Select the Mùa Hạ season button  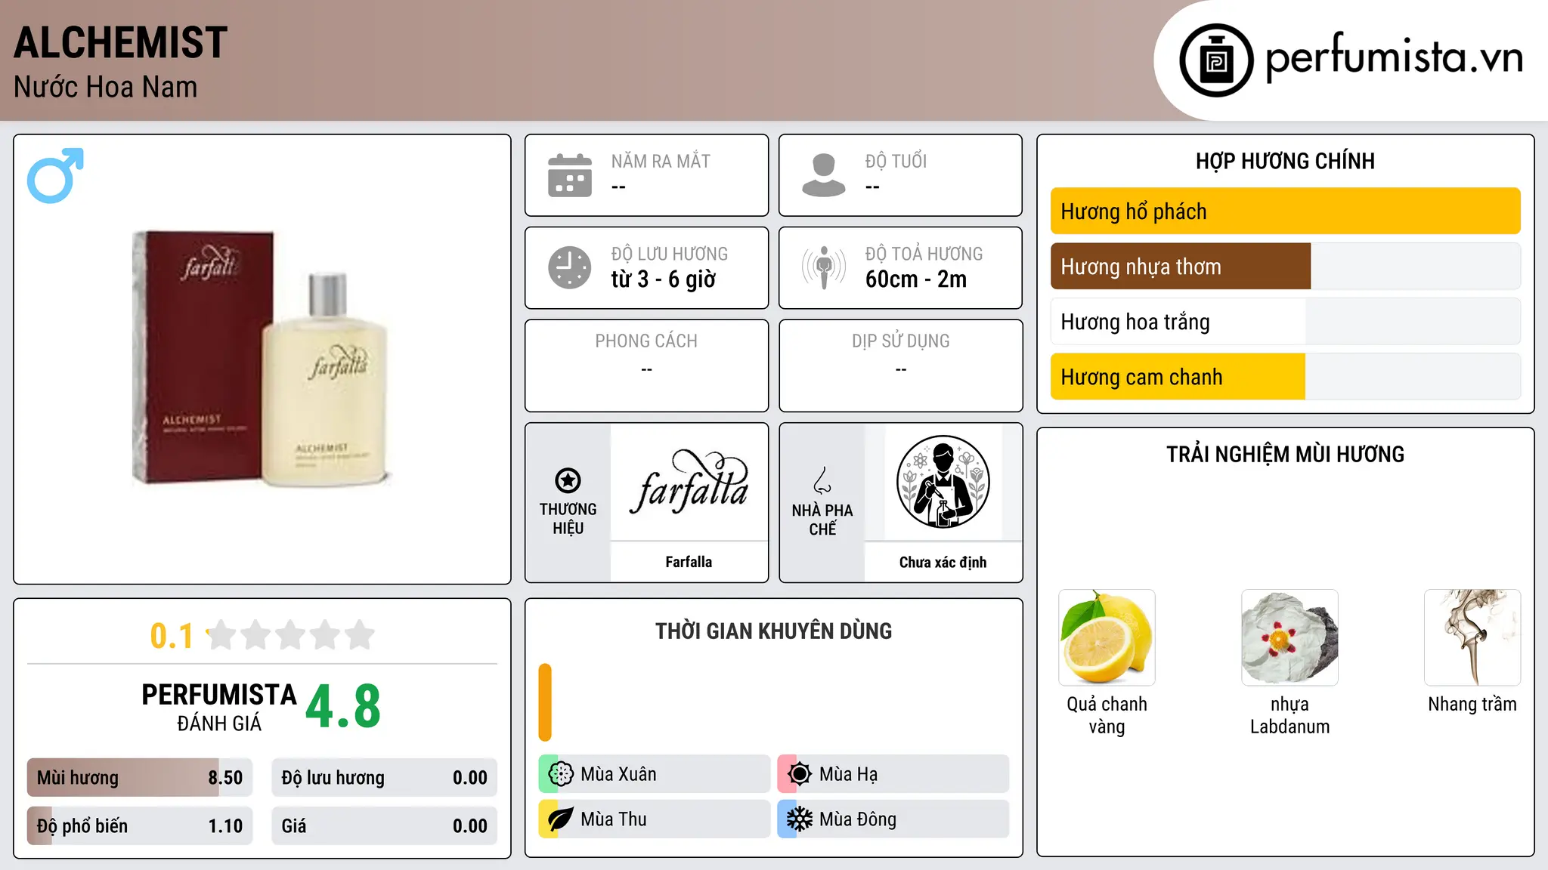[x=893, y=774]
